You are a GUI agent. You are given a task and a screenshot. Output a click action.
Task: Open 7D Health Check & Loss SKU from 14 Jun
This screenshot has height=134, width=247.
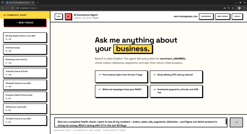pyautogui.click(x=25, y=85)
